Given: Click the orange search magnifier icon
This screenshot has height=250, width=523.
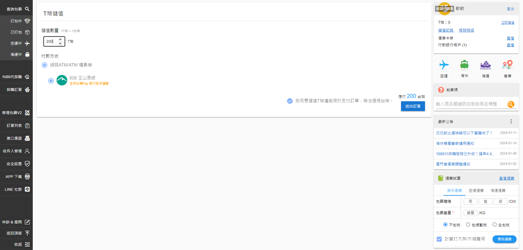Looking at the screenshot, I should [x=511, y=104].
